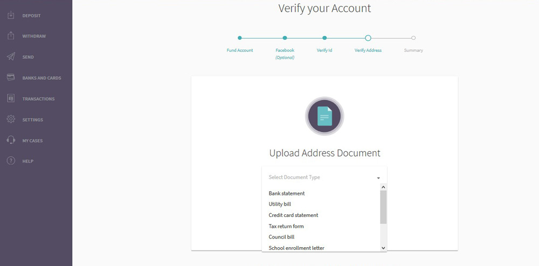This screenshot has width=539, height=266.
Task: Click the Banks and Cards icon
Action: click(x=11, y=78)
